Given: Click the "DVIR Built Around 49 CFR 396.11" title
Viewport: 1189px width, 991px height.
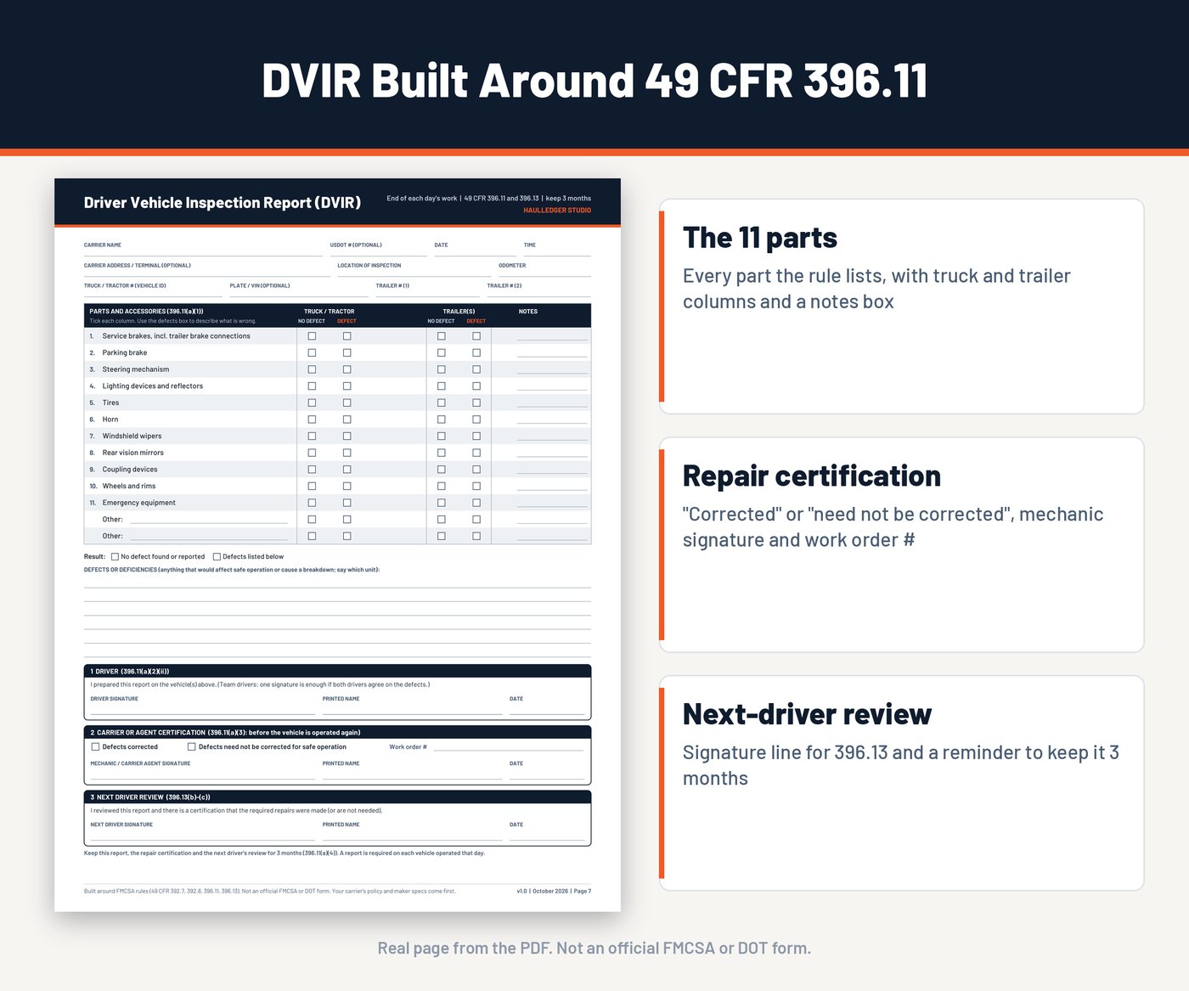Looking at the screenshot, I should 594,81.
